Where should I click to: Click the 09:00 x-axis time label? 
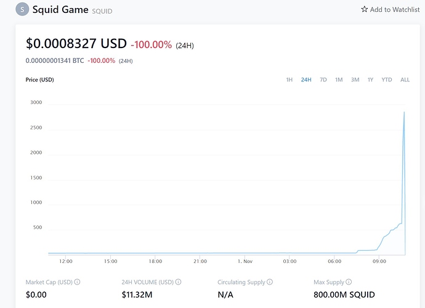379,261
